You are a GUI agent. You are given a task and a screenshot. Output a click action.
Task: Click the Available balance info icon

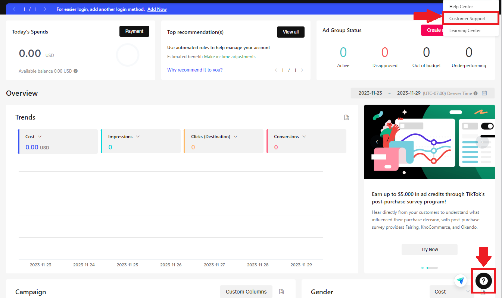[76, 71]
